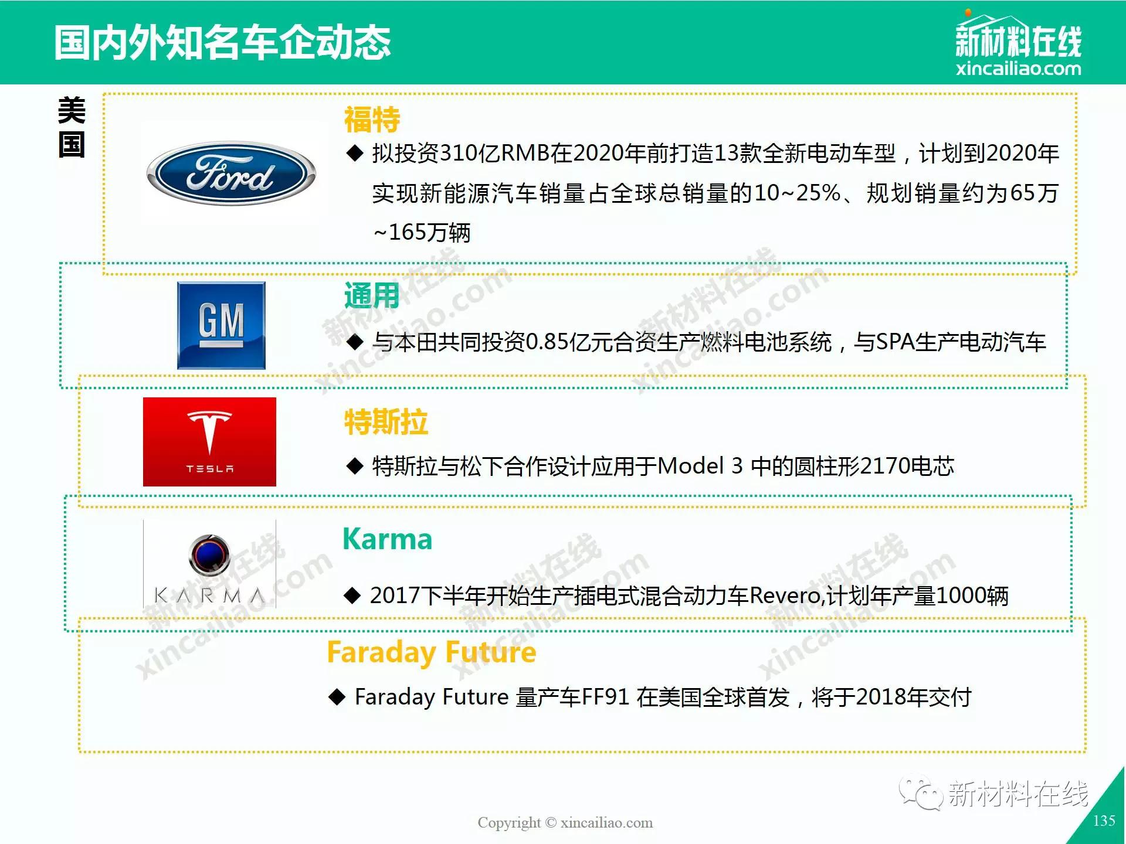Click the Karma heading text
Image resolution: width=1126 pixels, height=844 pixels.
pos(387,539)
